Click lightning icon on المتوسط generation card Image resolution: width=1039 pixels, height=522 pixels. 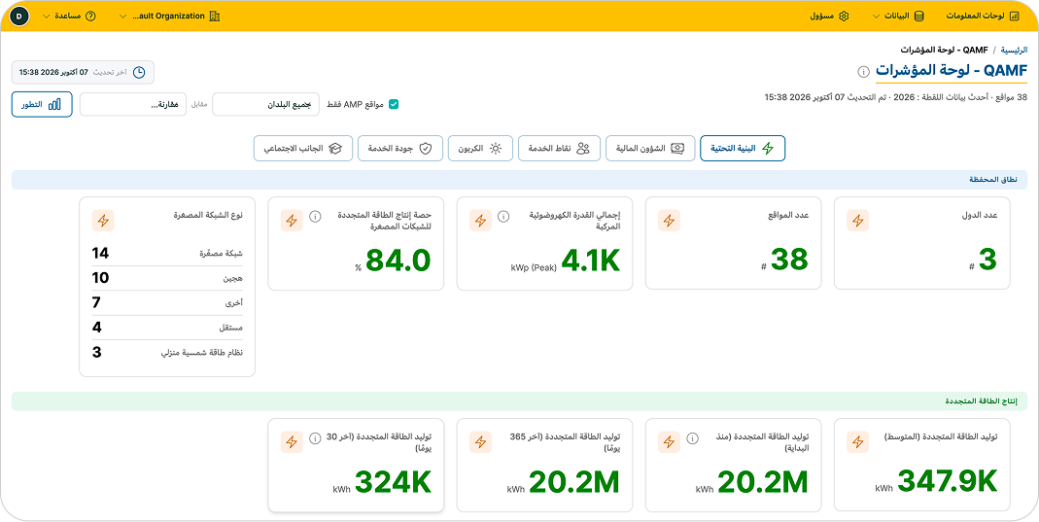point(858,442)
